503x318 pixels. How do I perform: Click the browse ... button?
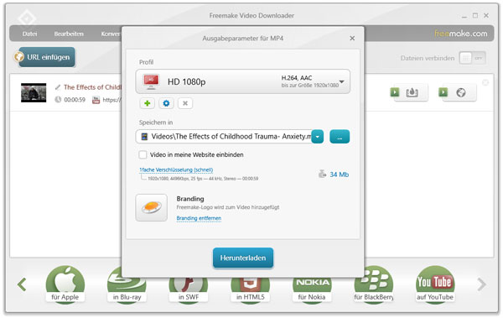click(x=340, y=137)
